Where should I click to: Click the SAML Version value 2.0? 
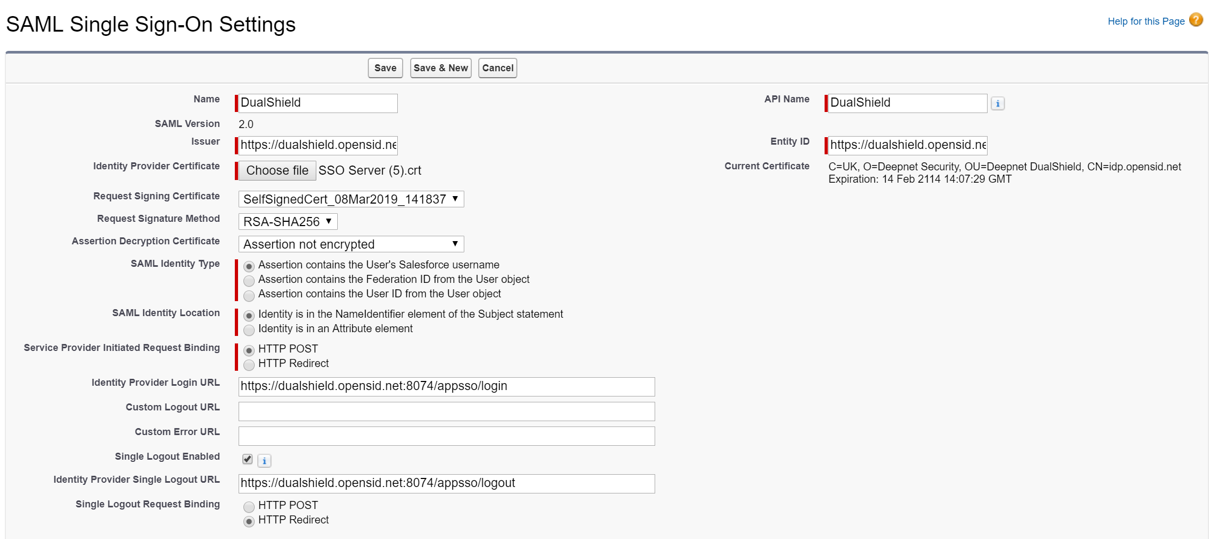tap(246, 124)
